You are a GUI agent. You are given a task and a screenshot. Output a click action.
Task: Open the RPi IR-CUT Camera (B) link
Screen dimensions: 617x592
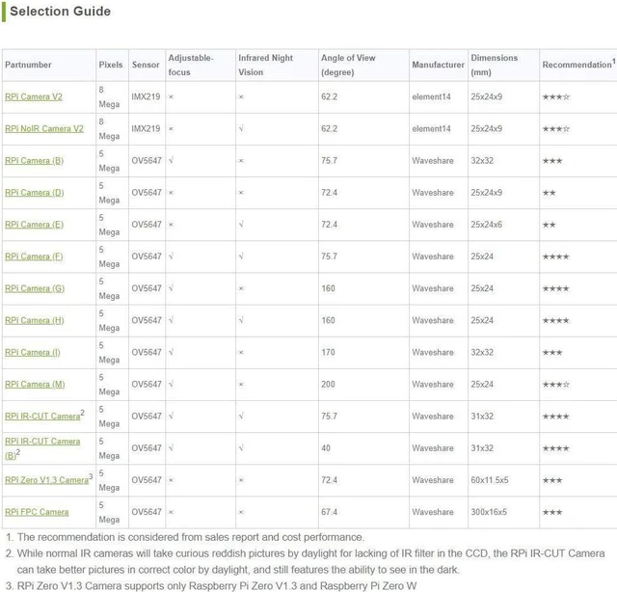point(42,448)
